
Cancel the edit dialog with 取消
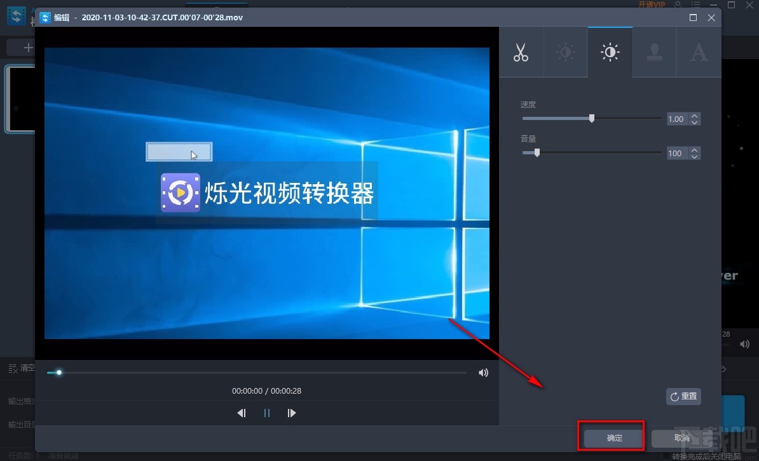[681, 437]
